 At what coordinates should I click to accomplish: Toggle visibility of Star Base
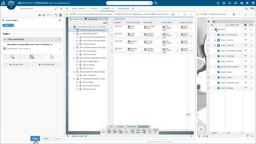pos(246,88)
